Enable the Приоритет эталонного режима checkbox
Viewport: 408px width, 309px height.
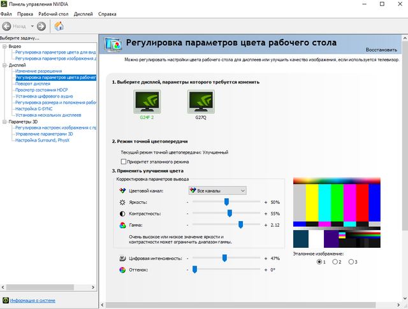tap(124, 162)
